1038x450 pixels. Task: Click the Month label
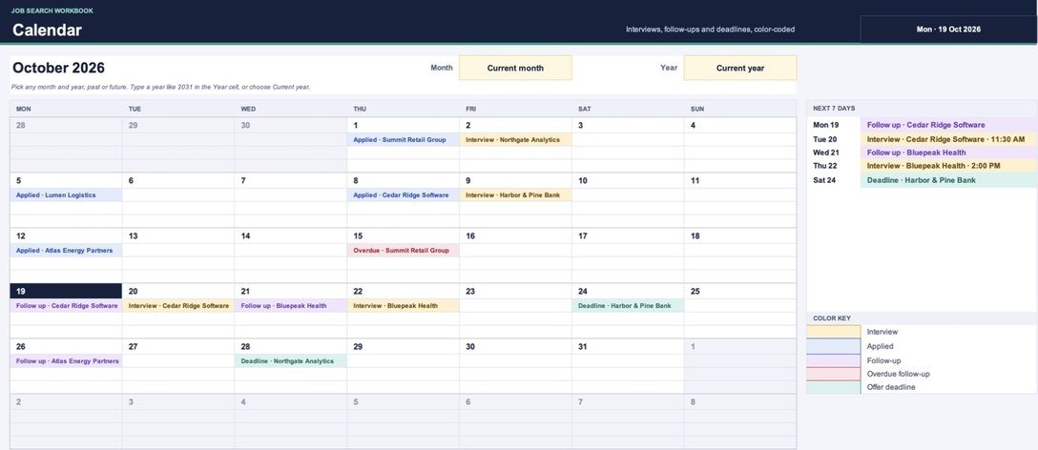click(x=442, y=68)
